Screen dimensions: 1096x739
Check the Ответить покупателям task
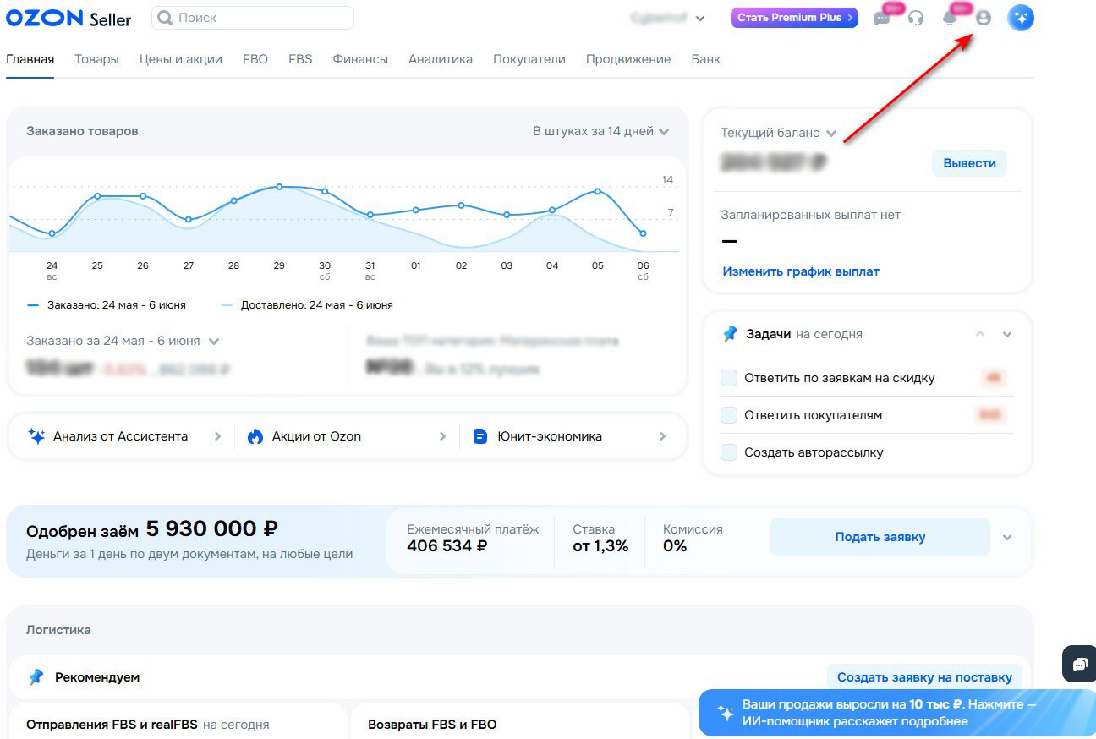(729, 415)
